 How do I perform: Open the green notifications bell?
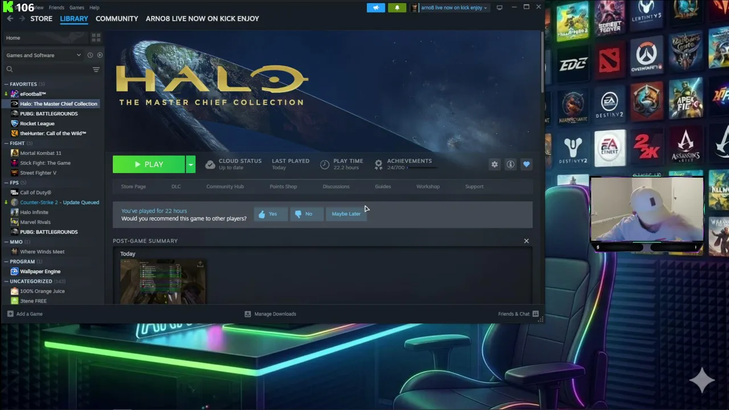click(x=397, y=7)
